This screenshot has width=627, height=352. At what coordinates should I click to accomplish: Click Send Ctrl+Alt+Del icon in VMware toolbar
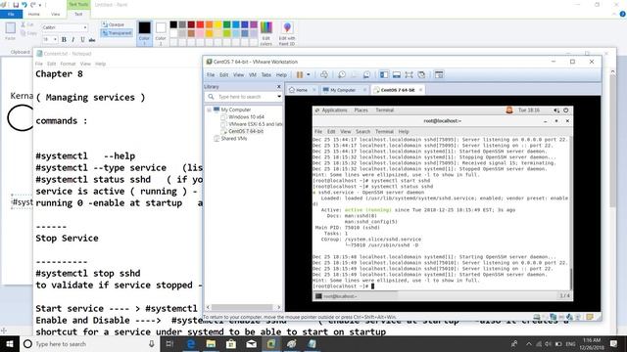coord(324,74)
